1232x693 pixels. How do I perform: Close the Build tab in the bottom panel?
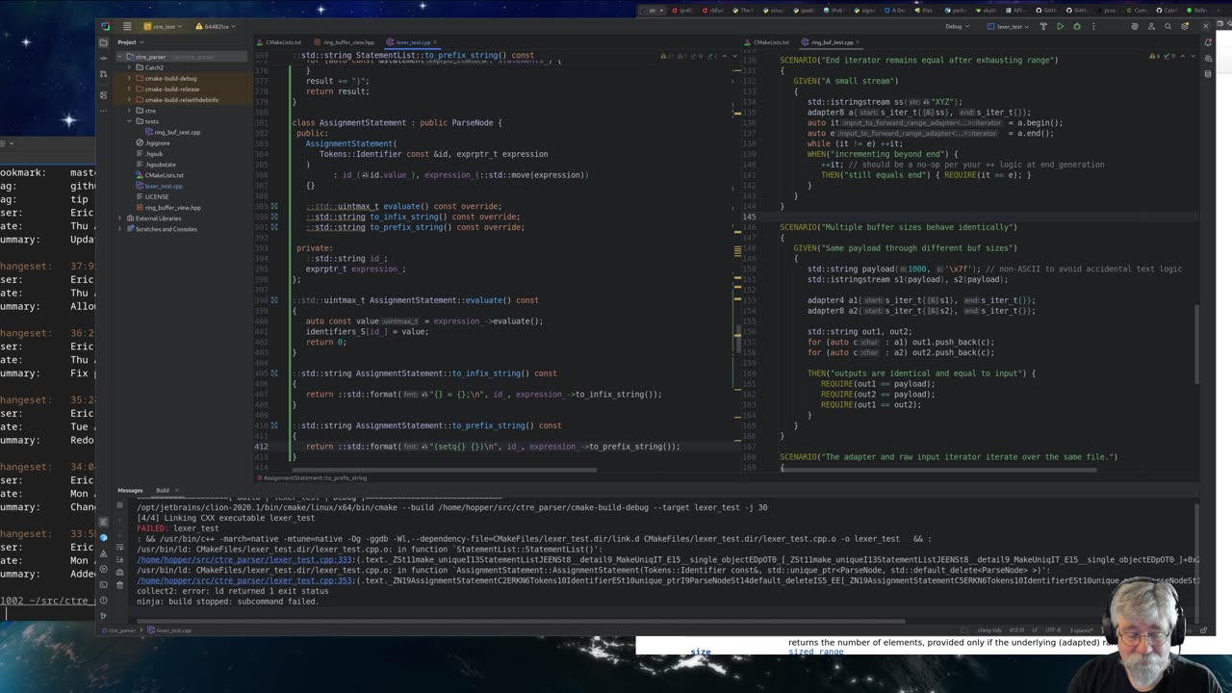177,491
